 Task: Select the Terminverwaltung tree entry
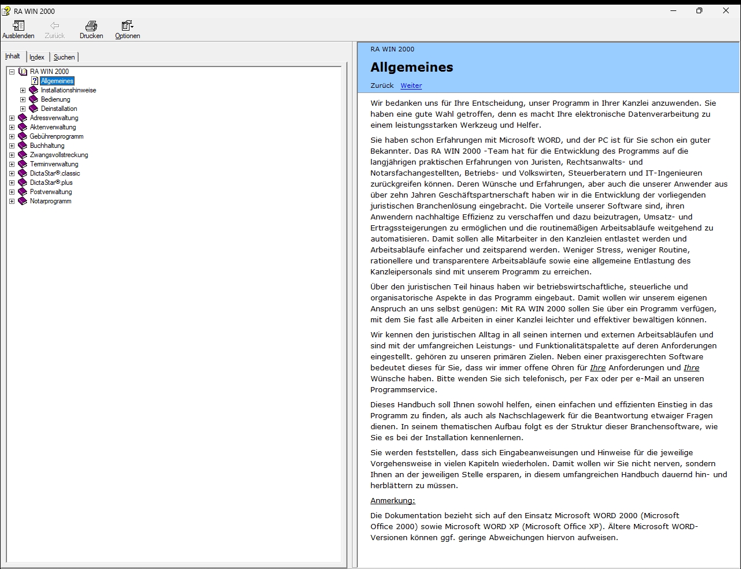coord(54,164)
